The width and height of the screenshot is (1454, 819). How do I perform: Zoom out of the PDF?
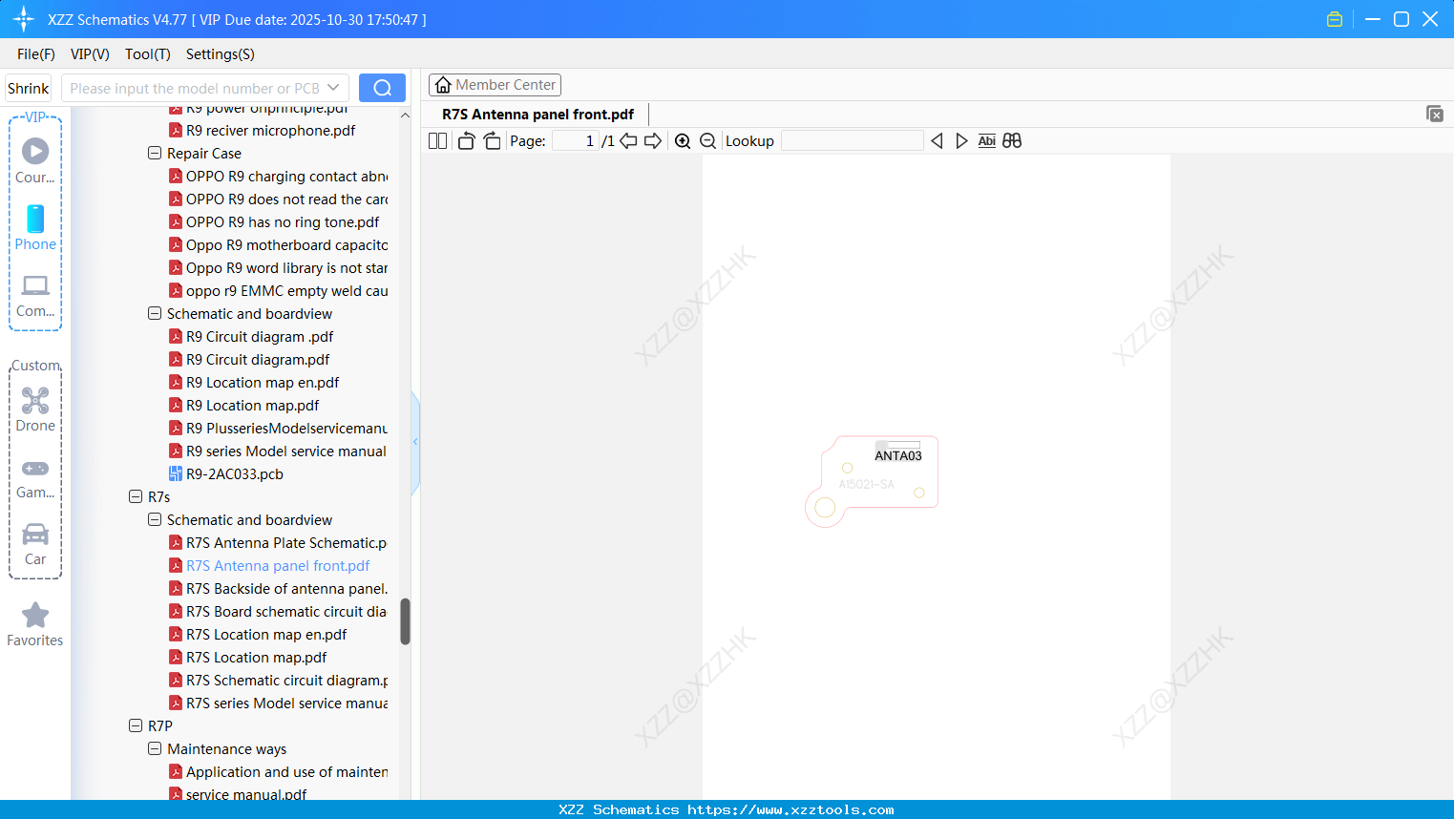point(707,141)
